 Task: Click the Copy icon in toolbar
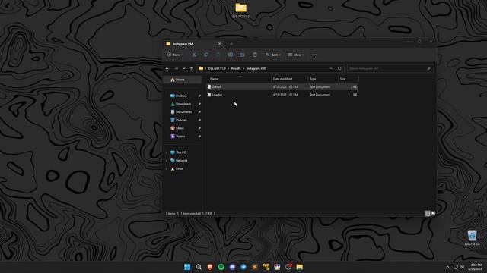coord(206,55)
